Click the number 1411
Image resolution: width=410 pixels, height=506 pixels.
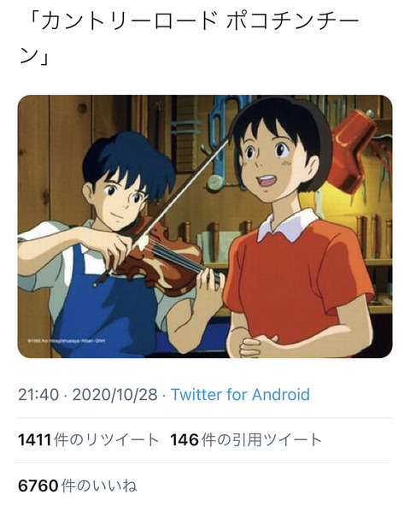[34, 440]
